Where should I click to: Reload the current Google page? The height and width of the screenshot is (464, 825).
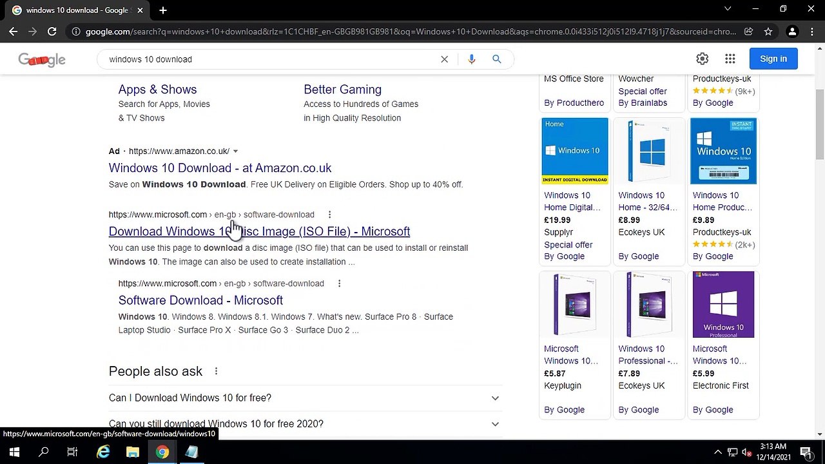(x=52, y=32)
